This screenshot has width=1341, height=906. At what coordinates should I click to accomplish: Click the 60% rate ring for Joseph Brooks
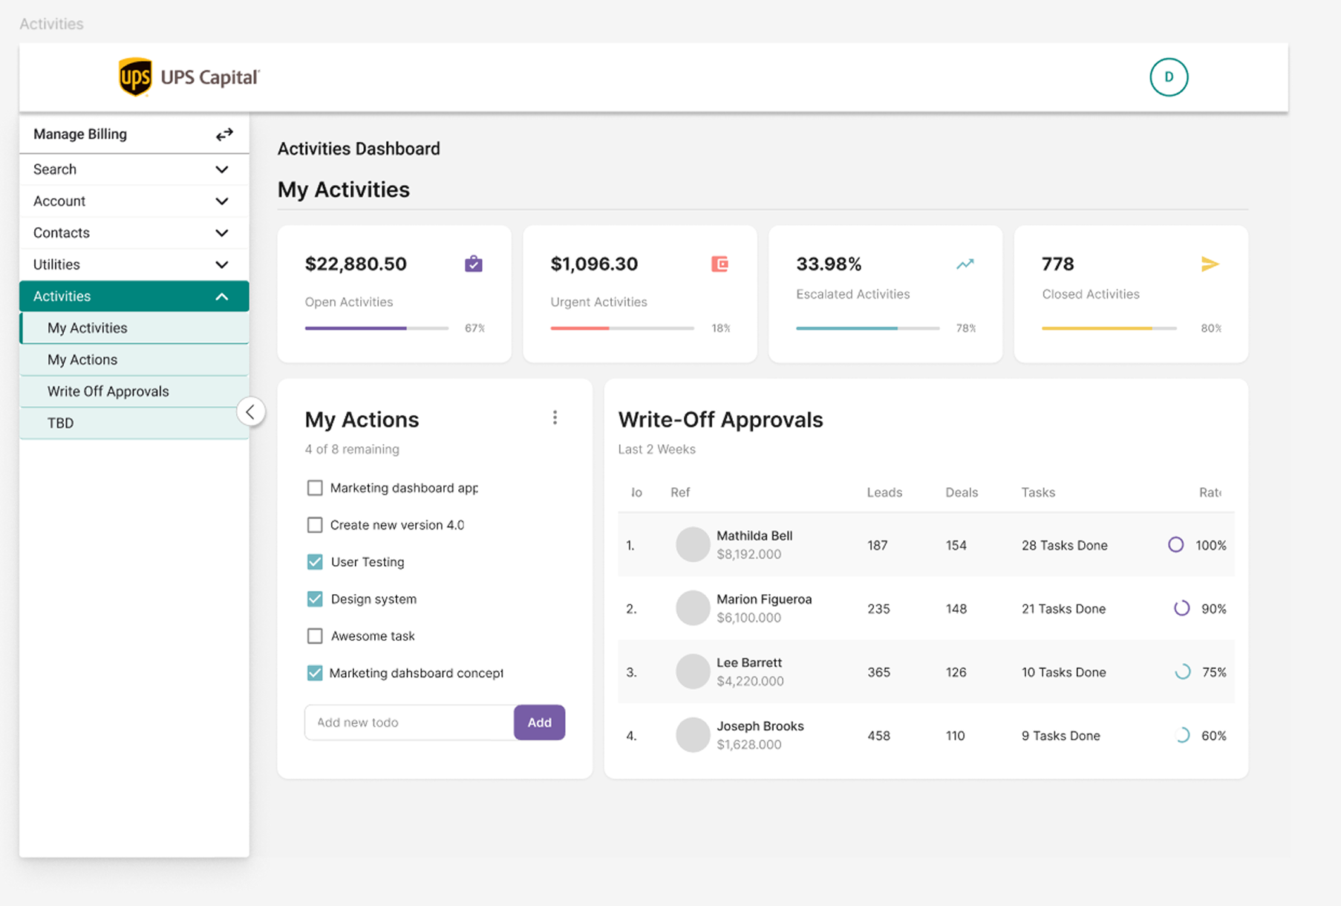point(1182,735)
